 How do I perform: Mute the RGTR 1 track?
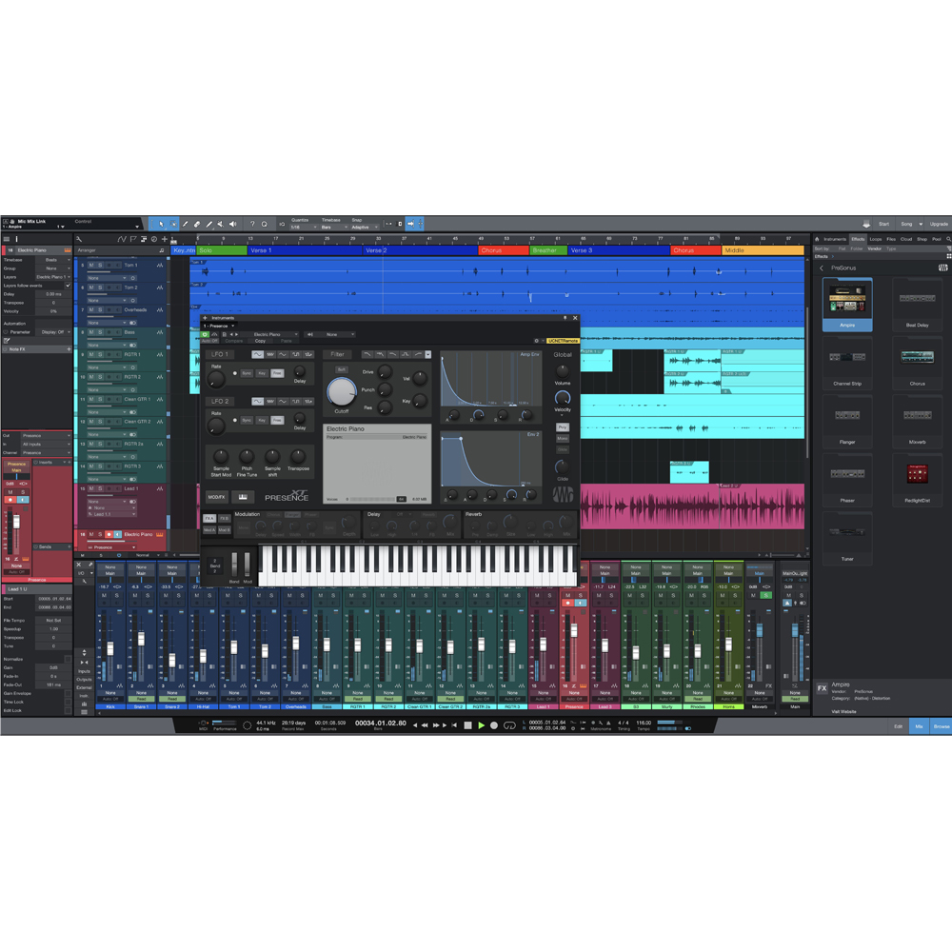pos(91,354)
